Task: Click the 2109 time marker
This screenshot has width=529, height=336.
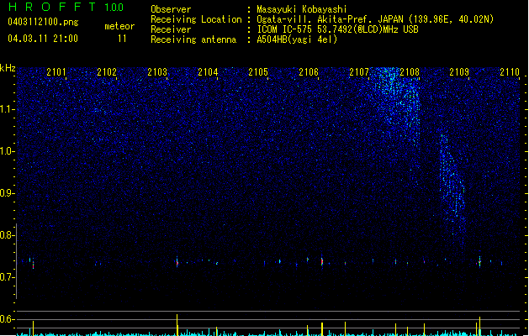Action: [x=459, y=72]
